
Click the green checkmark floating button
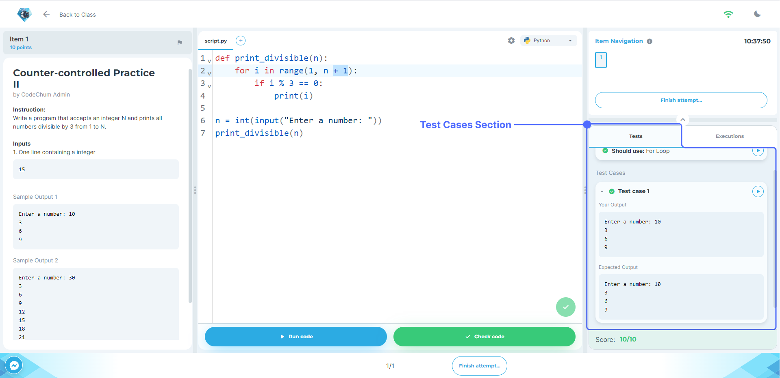coord(565,307)
